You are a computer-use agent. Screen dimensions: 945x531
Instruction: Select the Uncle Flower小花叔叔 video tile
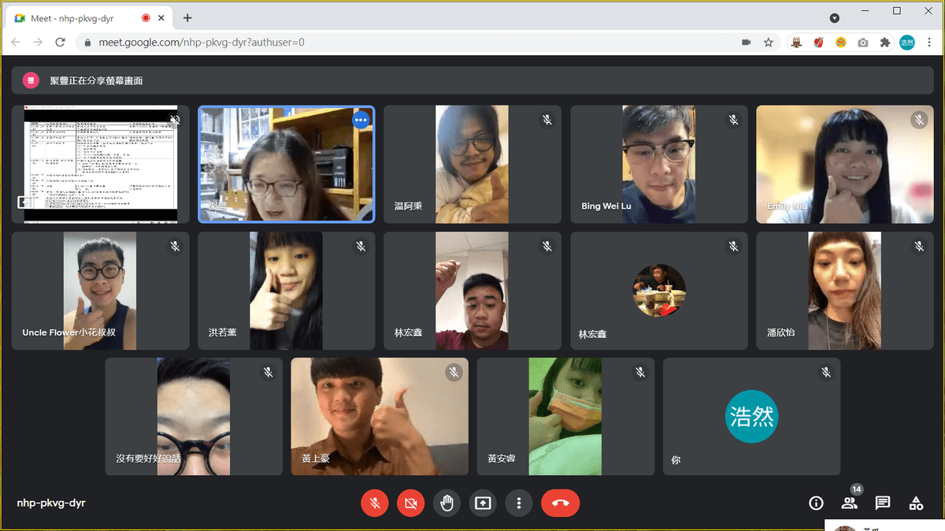pos(100,291)
